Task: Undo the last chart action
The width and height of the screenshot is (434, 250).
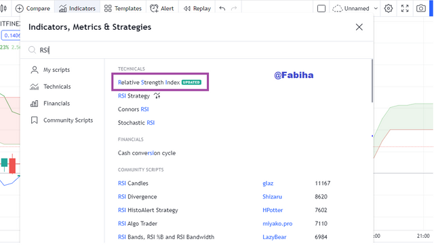Action: click(x=222, y=9)
